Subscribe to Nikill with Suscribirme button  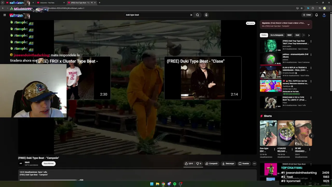pyautogui.click(x=49, y=164)
